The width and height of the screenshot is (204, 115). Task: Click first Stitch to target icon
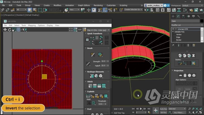(x=90, y=86)
